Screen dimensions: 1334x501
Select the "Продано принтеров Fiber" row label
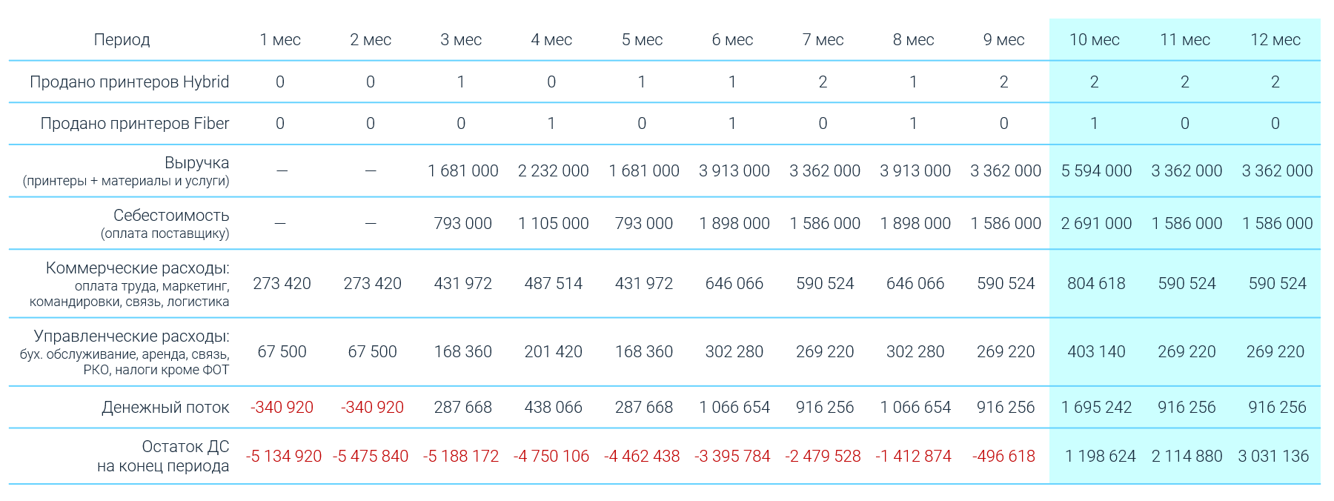(134, 124)
